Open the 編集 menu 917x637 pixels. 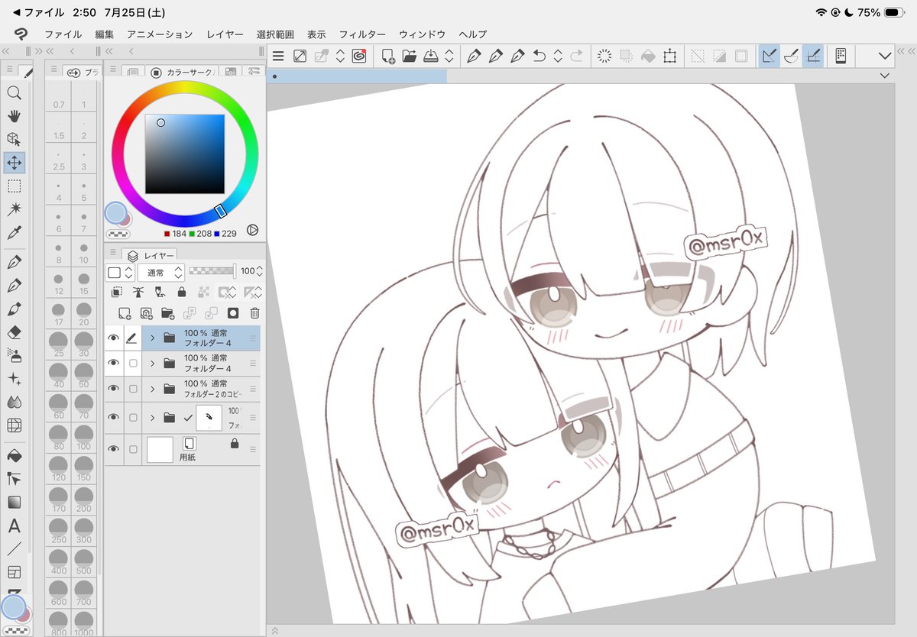[105, 34]
